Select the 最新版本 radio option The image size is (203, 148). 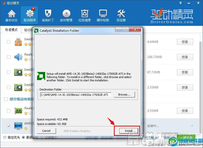coord(23,137)
